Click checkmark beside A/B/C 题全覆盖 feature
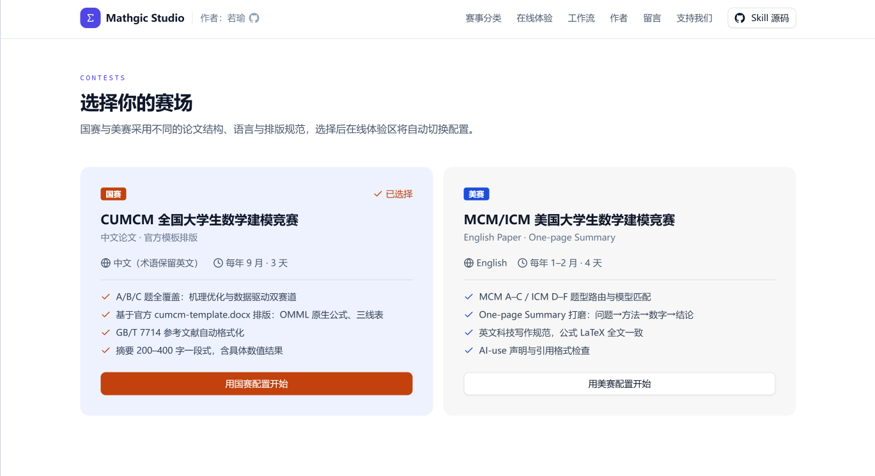The width and height of the screenshot is (875, 476). click(105, 296)
